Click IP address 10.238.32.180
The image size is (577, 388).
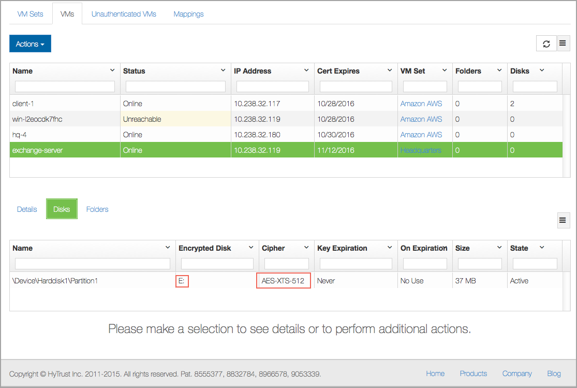click(x=257, y=135)
